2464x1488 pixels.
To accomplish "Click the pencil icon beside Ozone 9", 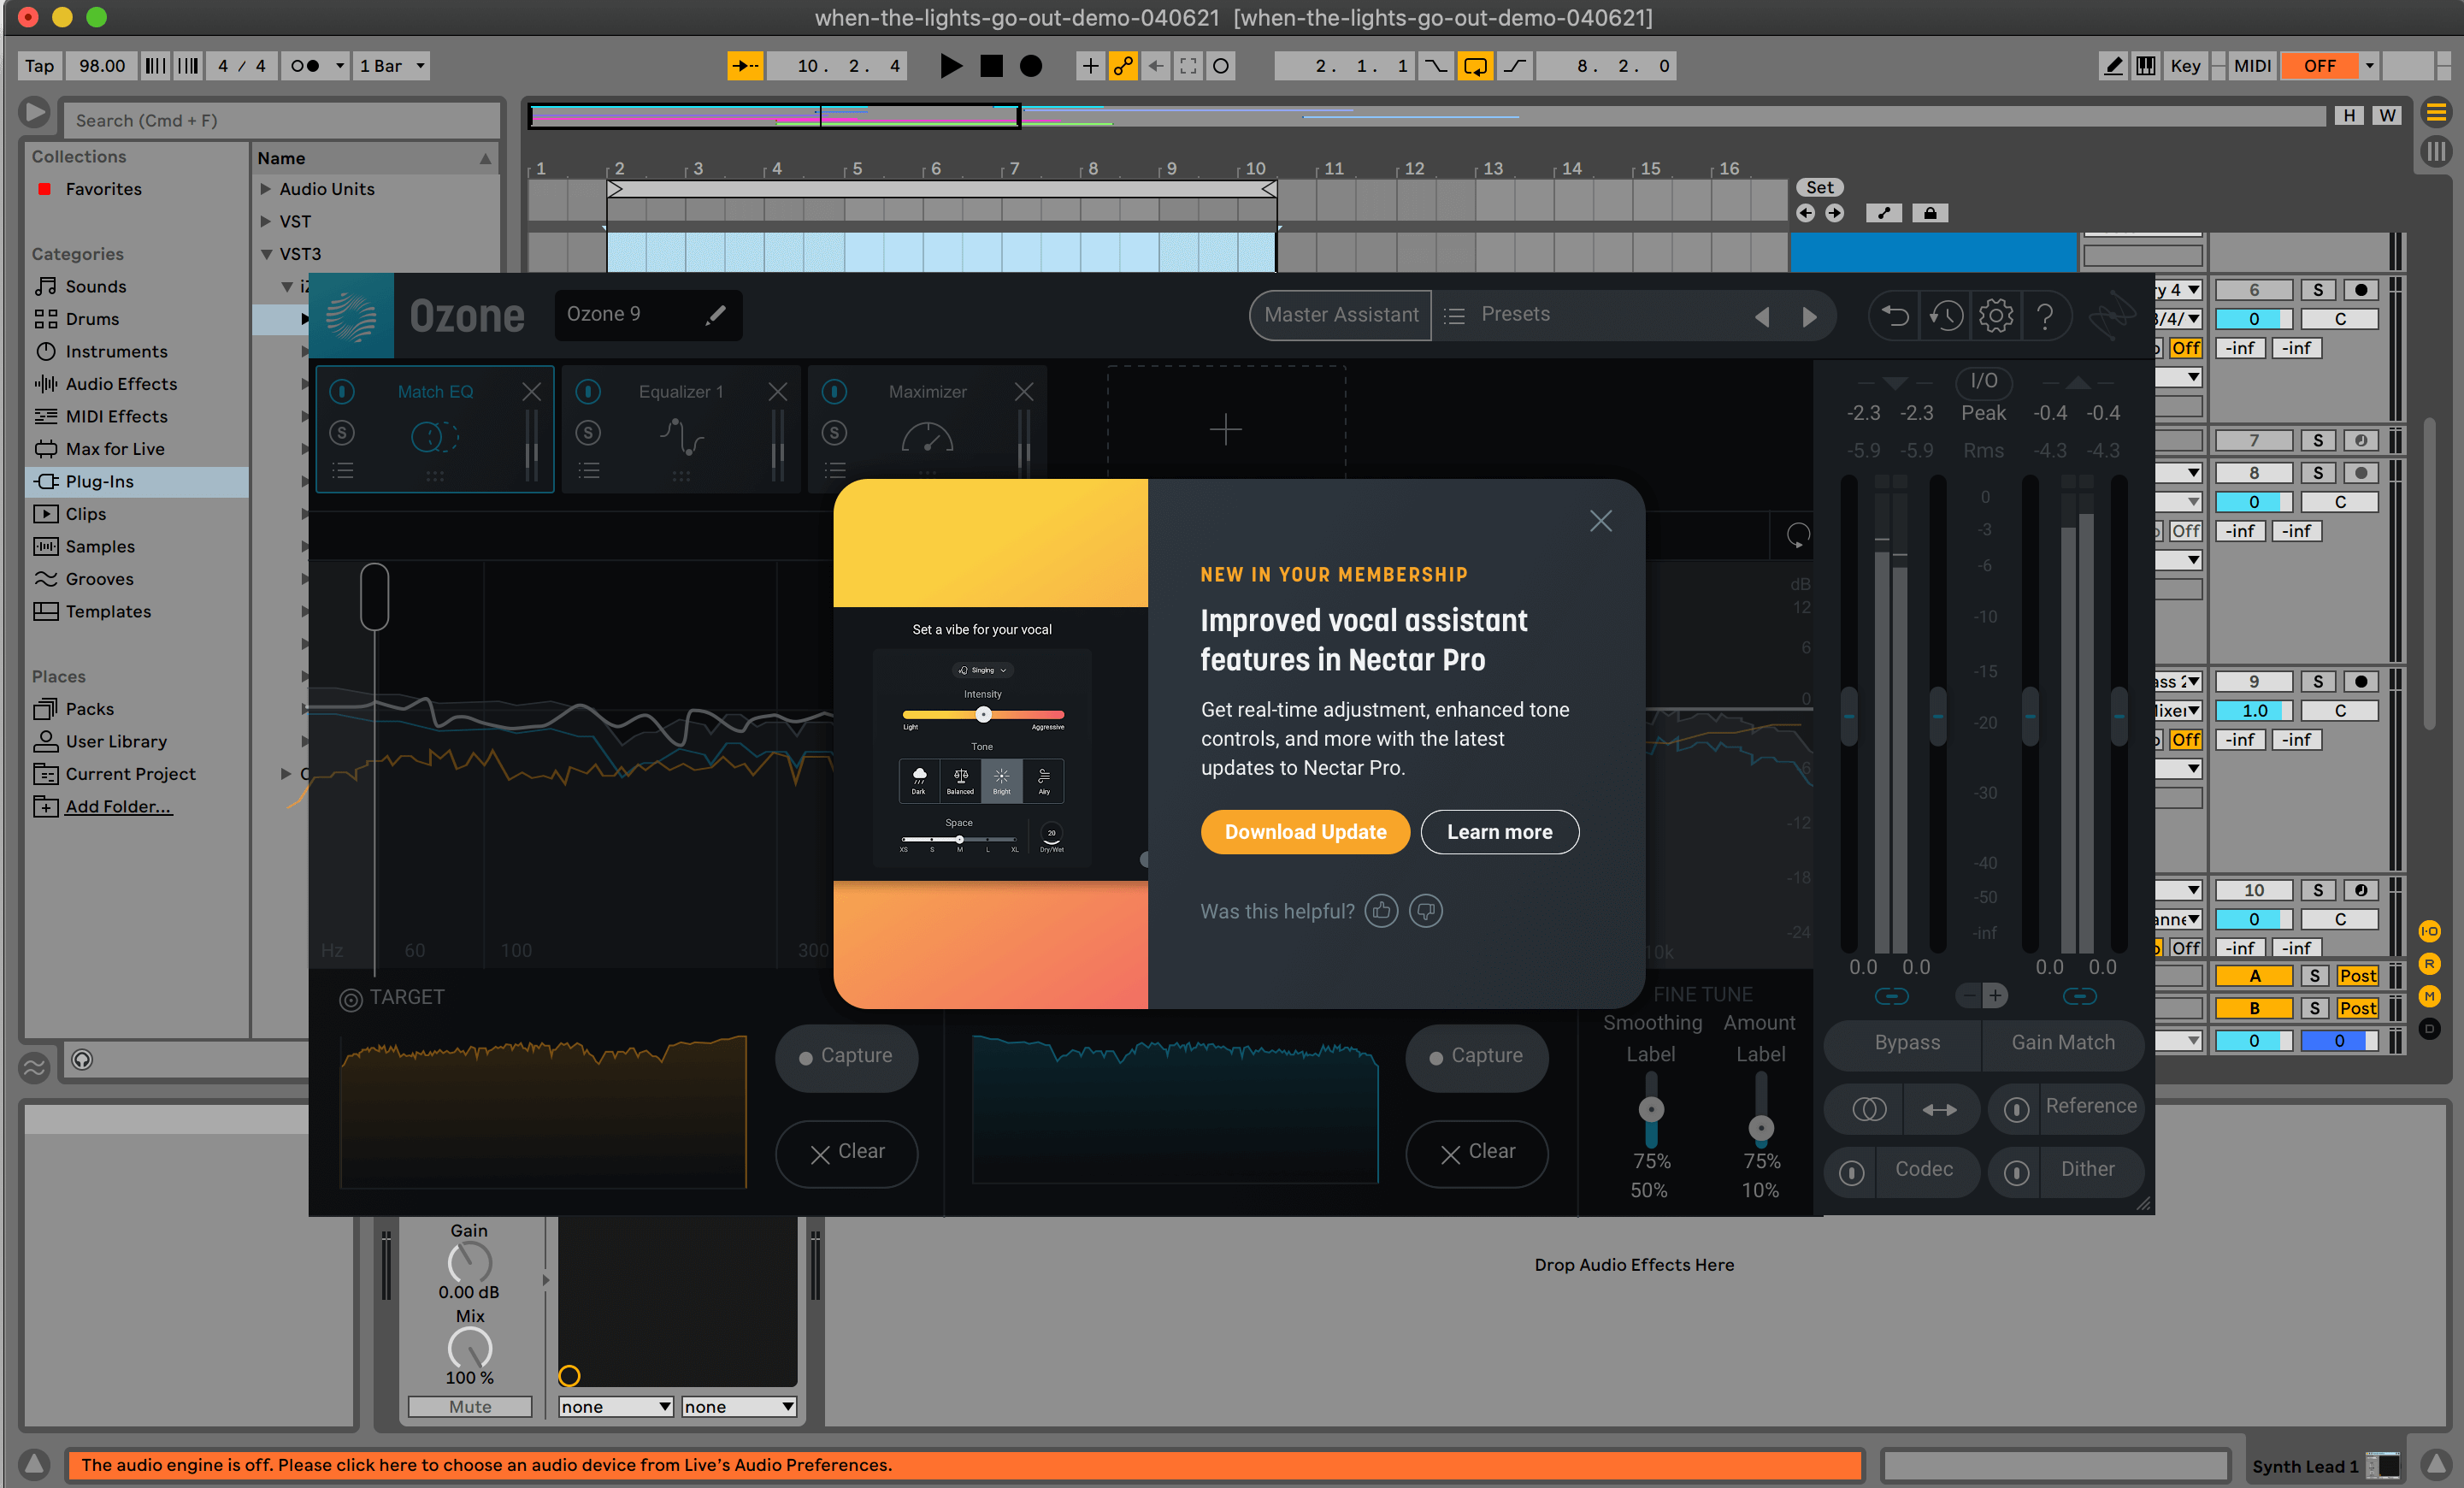I will coord(715,315).
